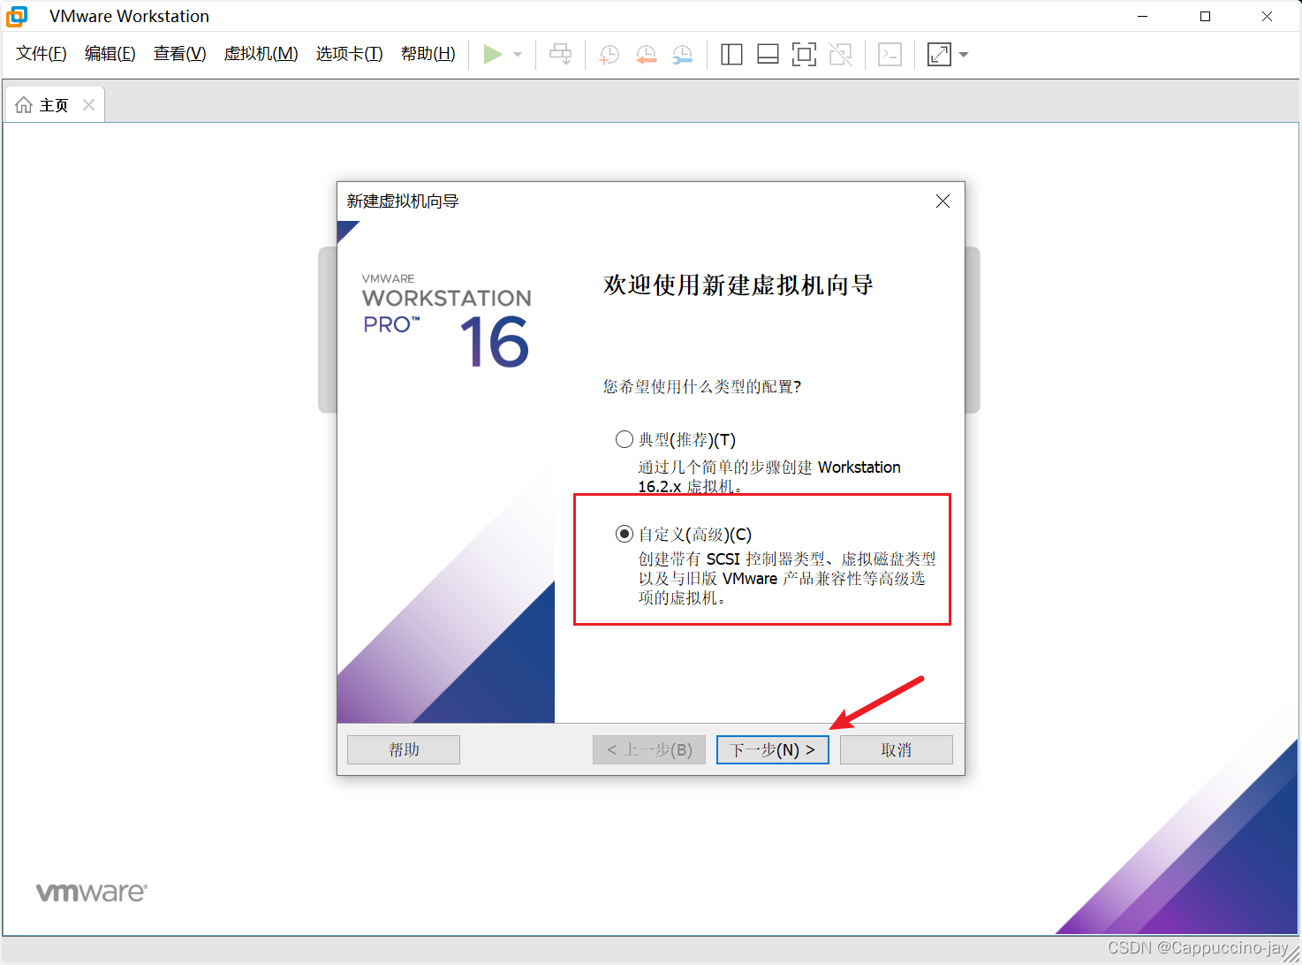Select the 典型(推荐)(T) radio button
Screen dimensions: 1302x965
[625, 439]
